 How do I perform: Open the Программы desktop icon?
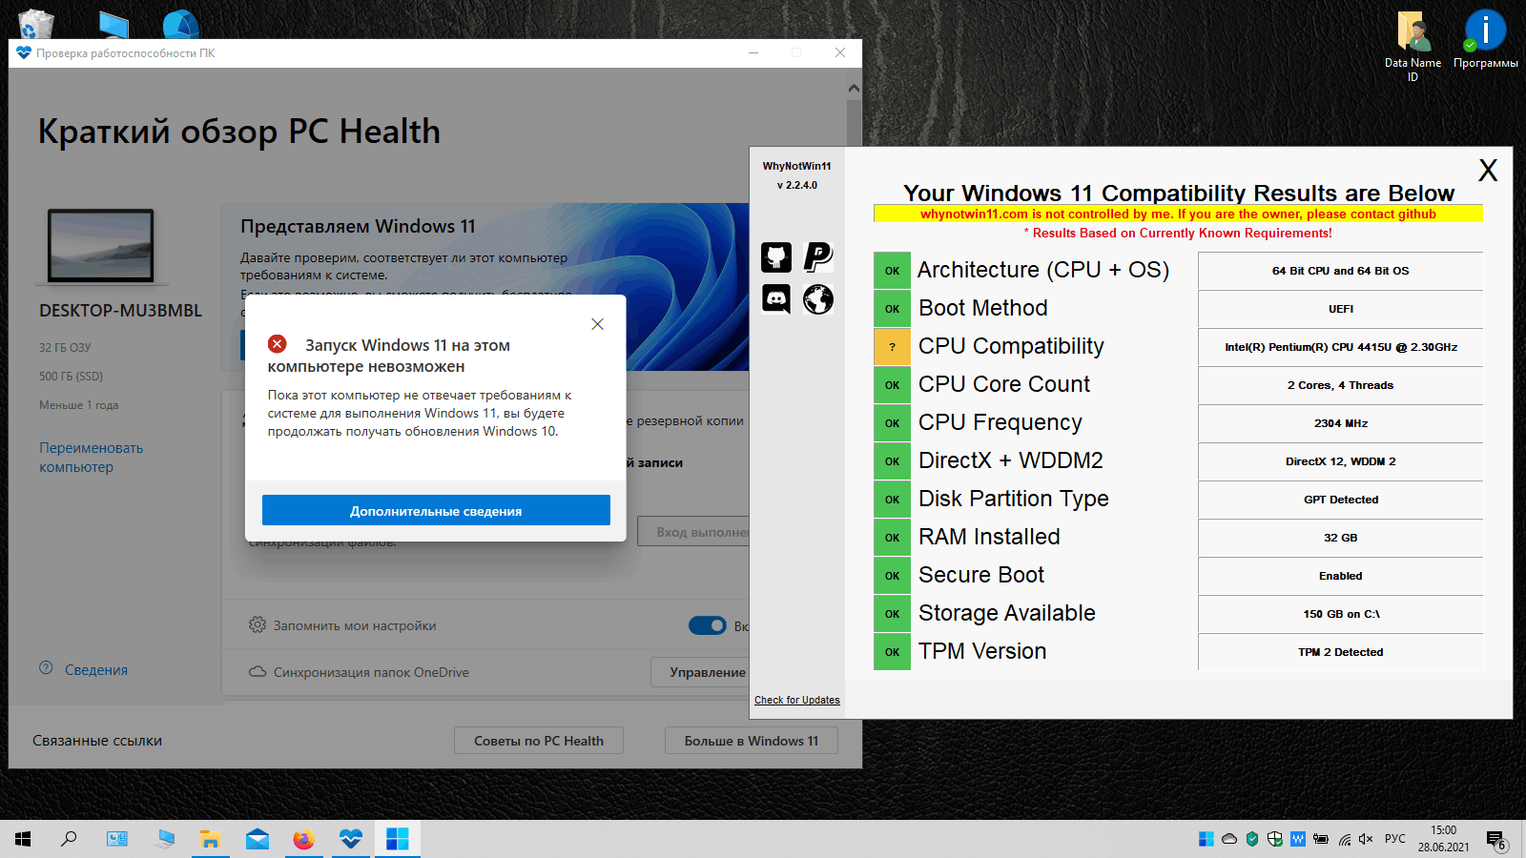(1485, 40)
